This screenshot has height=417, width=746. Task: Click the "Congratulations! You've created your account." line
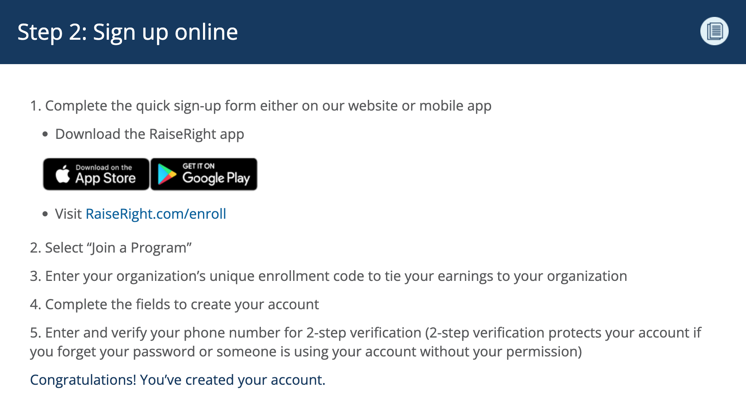pyautogui.click(x=178, y=380)
